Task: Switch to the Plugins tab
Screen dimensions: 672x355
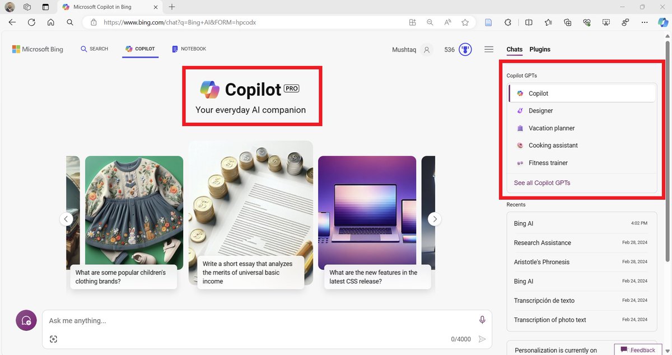Action: 539,49
